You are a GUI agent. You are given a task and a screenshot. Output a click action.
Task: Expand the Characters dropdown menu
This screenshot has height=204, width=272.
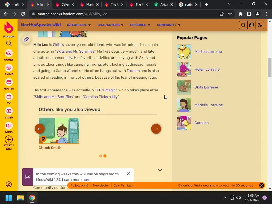(110, 25)
